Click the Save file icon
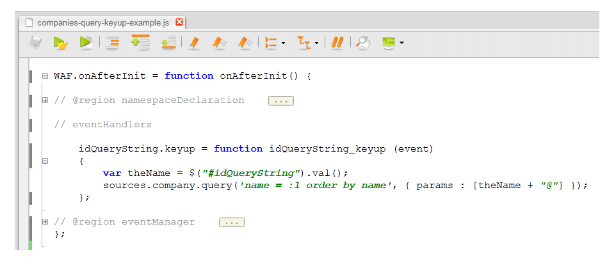 [36, 43]
